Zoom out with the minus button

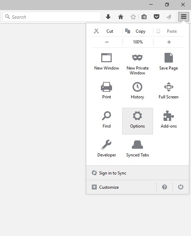107,42
